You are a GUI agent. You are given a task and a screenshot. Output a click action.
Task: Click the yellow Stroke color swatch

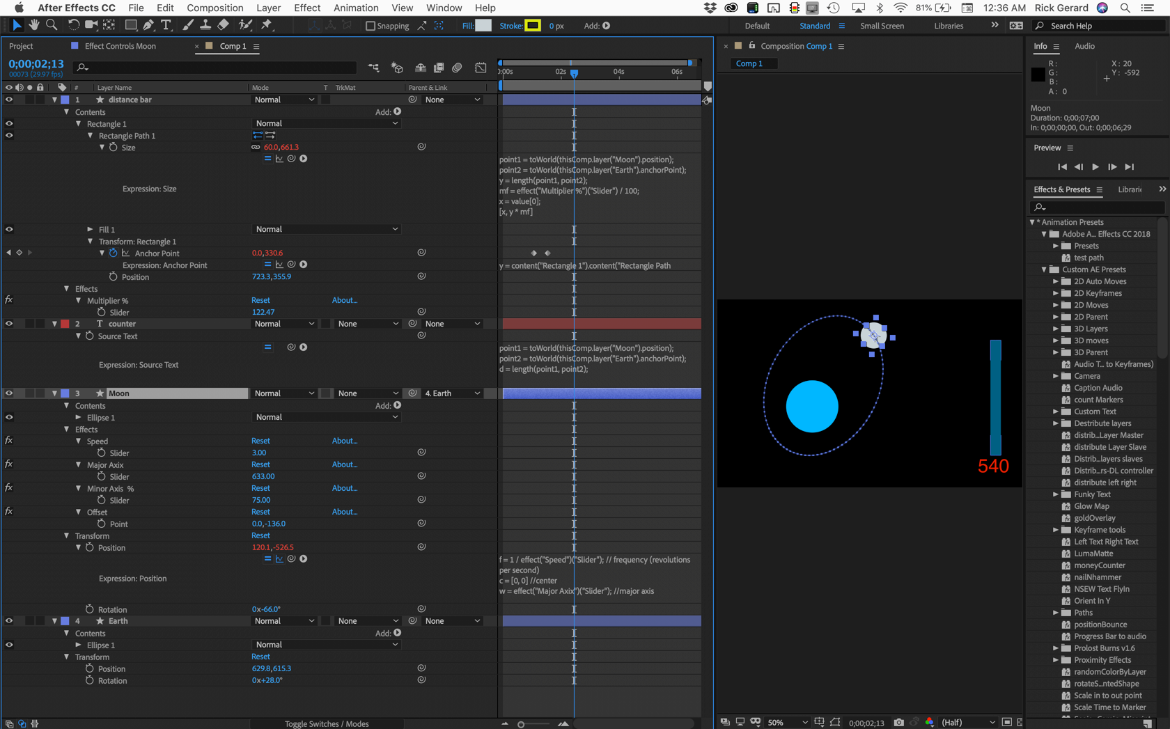pyautogui.click(x=532, y=26)
